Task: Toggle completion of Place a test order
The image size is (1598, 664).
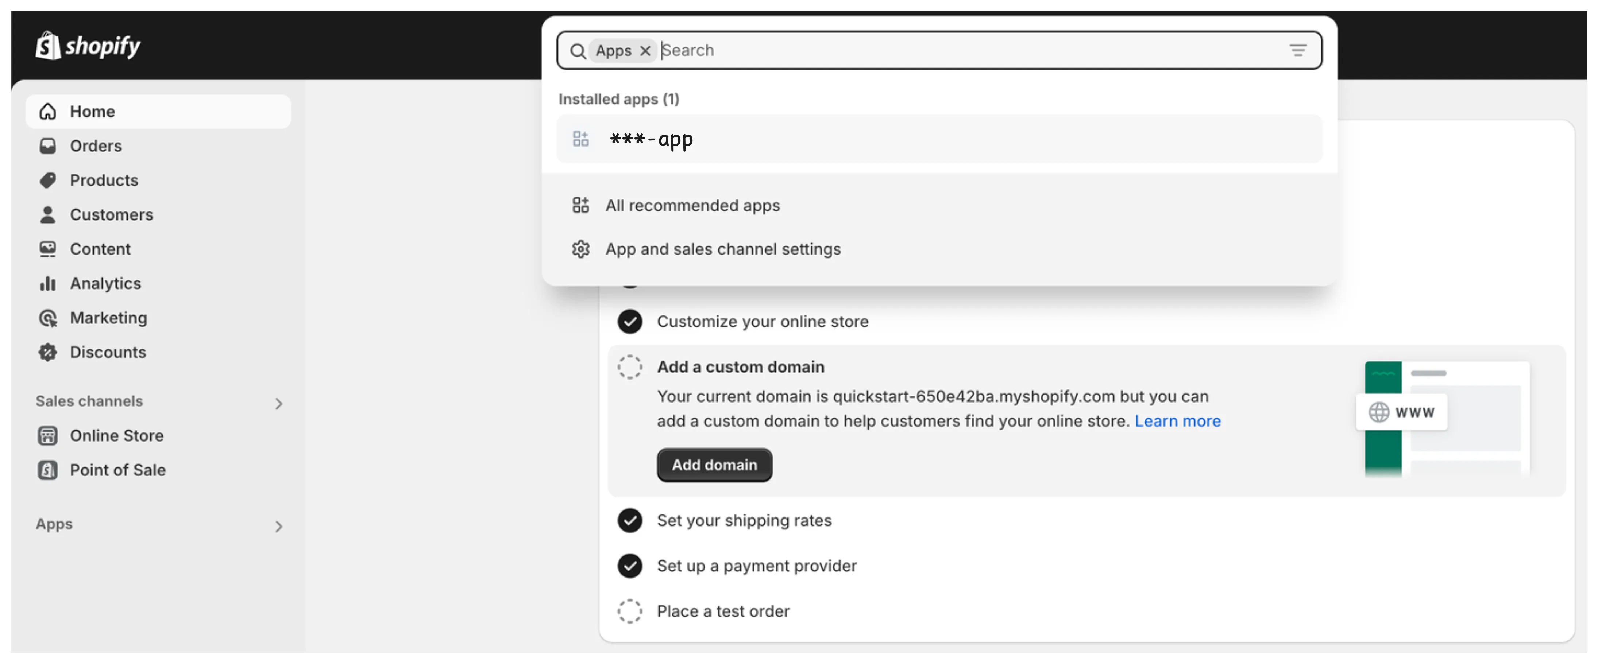Action: coord(630,611)
